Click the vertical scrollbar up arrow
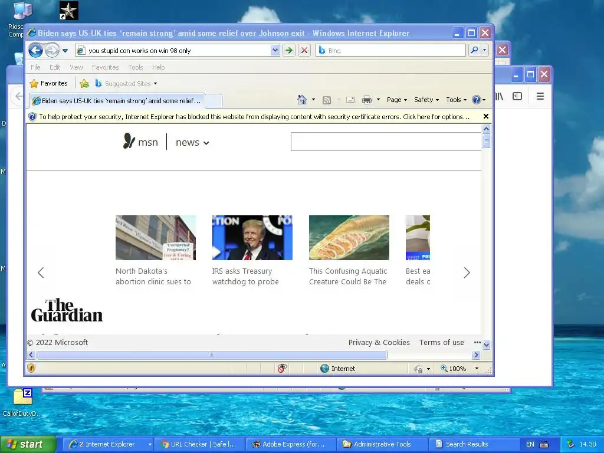Image resolution: width=604 pixels, height=453 pixels. (486, 129)
